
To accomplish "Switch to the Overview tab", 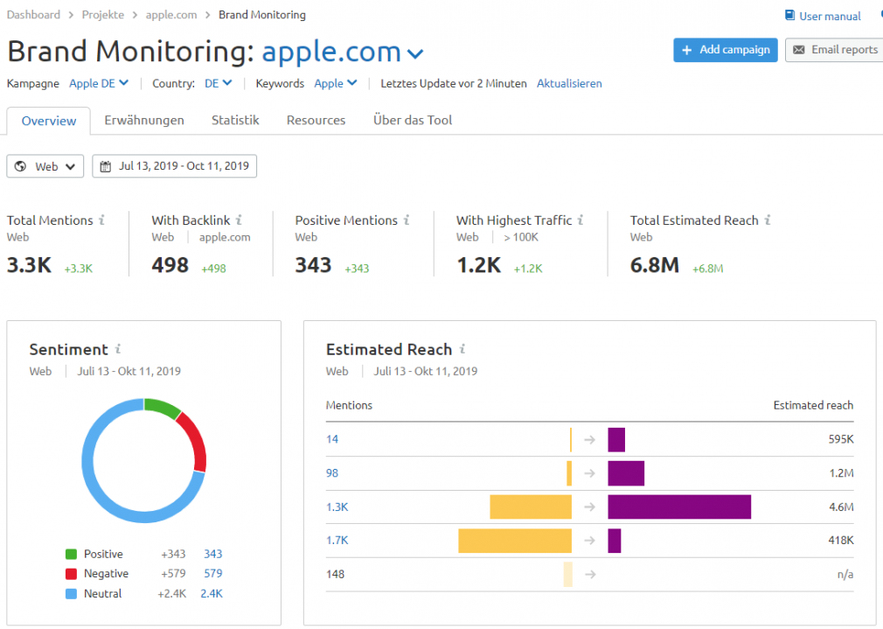I will [x=48, y=121].
